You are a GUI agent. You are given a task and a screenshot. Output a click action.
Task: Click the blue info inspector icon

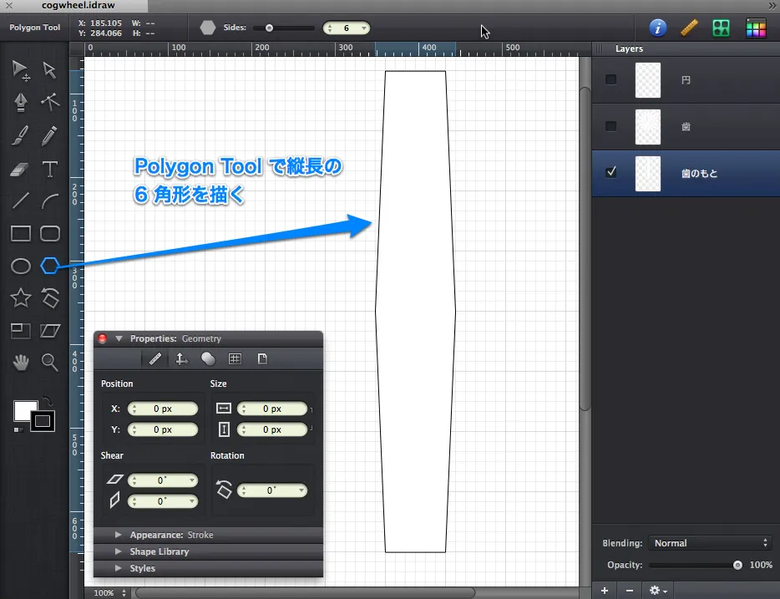(x=658, y=28)
